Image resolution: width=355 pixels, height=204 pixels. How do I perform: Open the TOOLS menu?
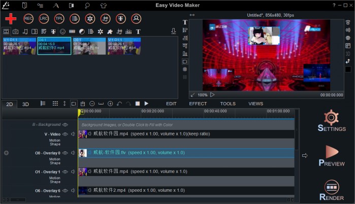228,104
